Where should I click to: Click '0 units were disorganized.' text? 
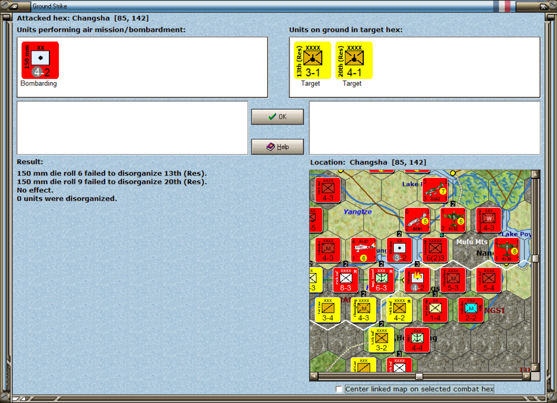[x=67, y=199]
